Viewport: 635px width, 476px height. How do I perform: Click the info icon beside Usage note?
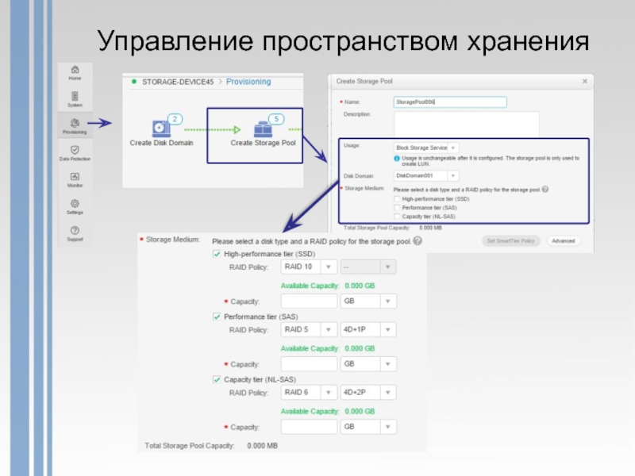coord(397,158)
